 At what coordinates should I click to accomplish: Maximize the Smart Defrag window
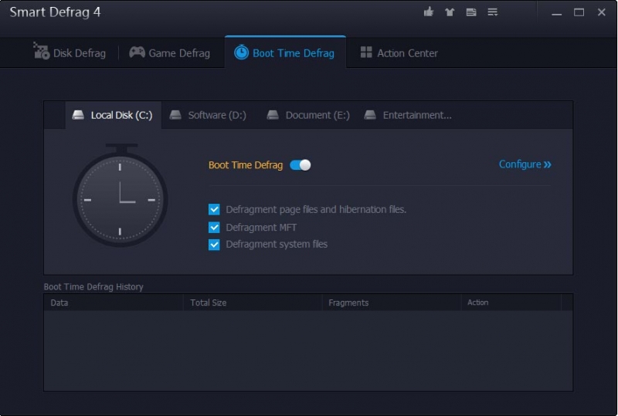pyautogui.click(x=579, y=12)
